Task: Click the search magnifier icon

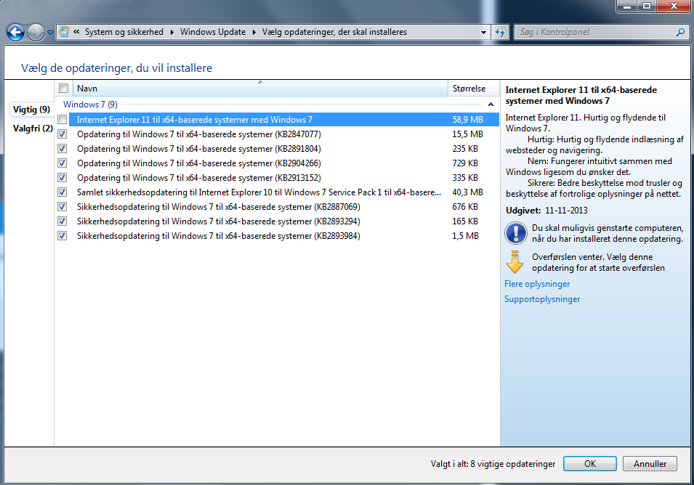Action: [680, 32]
